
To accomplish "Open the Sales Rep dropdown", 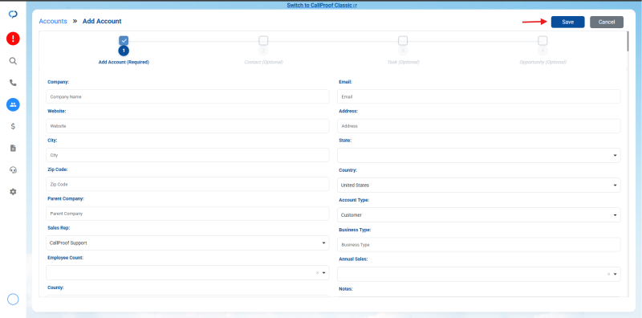I will point(188,243).
